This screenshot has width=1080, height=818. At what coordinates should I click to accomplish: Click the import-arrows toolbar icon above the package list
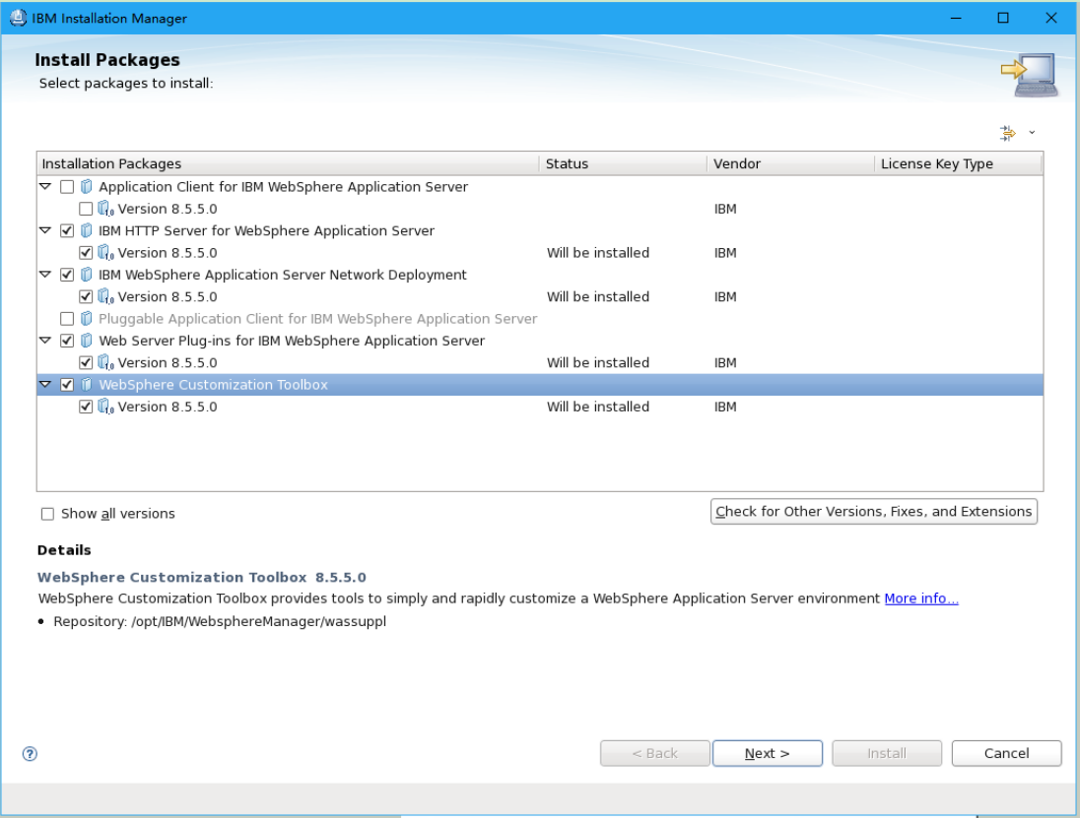(x=1007, y=132)
